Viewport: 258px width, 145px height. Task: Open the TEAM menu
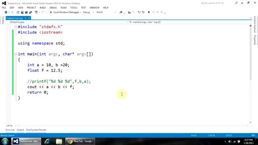point(63,8)
